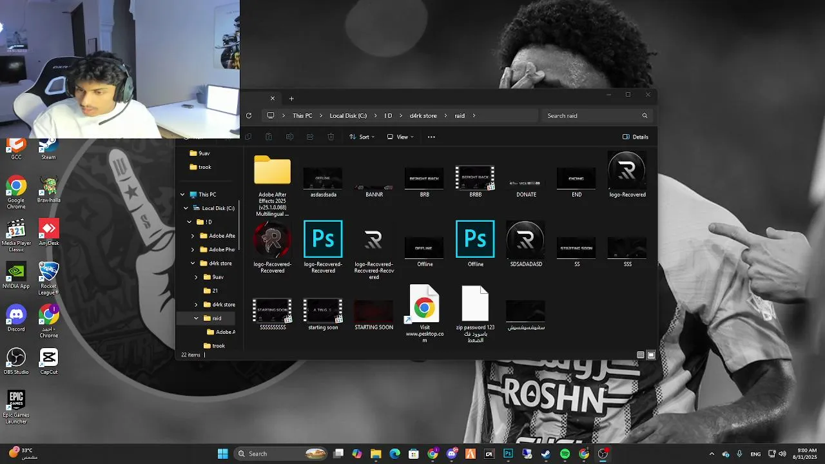Screen dimensions: 825x464
Task: Close the current File Explorer tab
Action: pos(273,99)
